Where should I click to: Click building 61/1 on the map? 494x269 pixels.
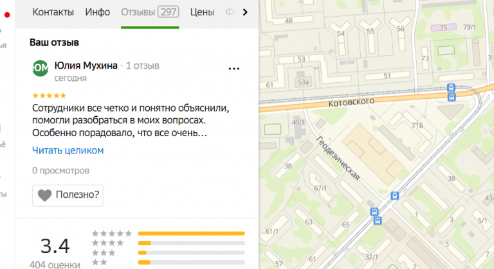271,231
